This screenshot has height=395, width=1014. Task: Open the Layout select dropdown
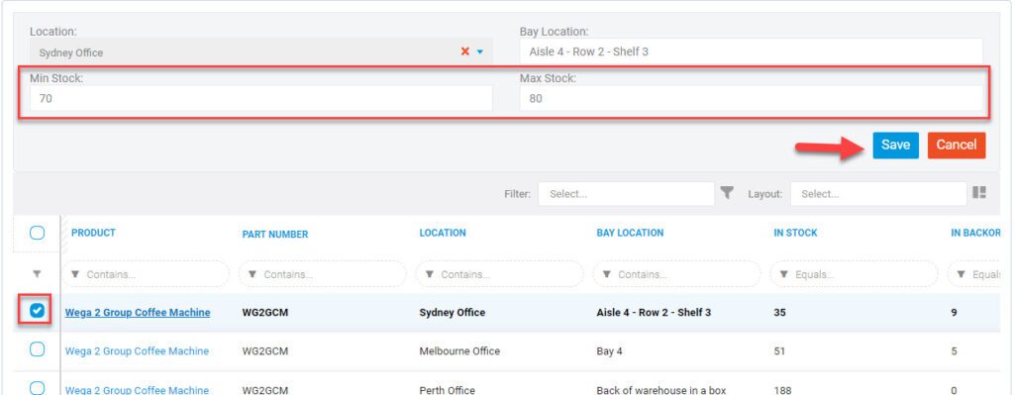[x=878, y=194]
